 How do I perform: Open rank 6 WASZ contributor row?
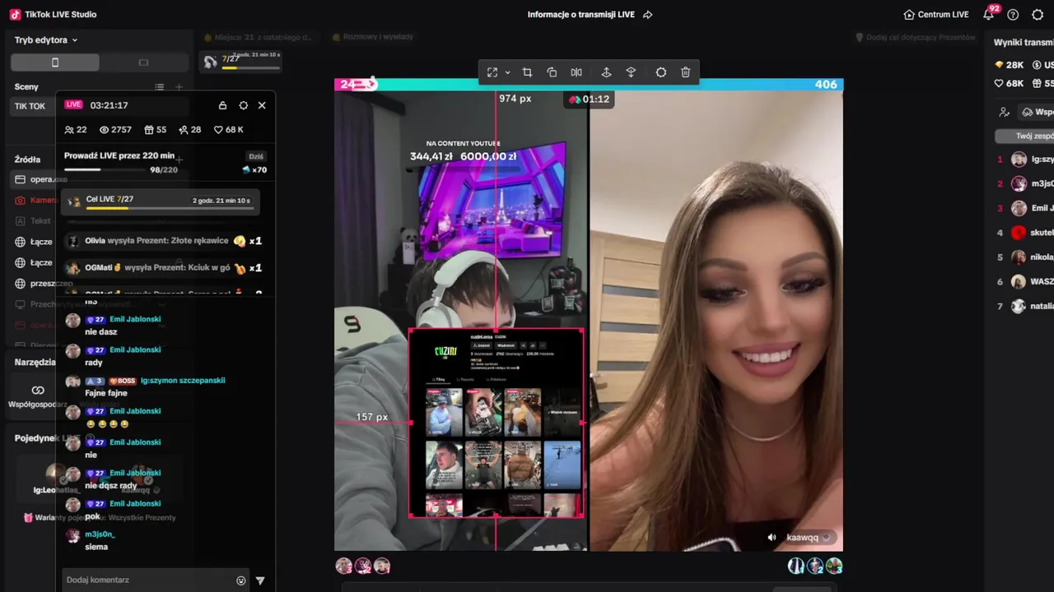point(1024,281)
